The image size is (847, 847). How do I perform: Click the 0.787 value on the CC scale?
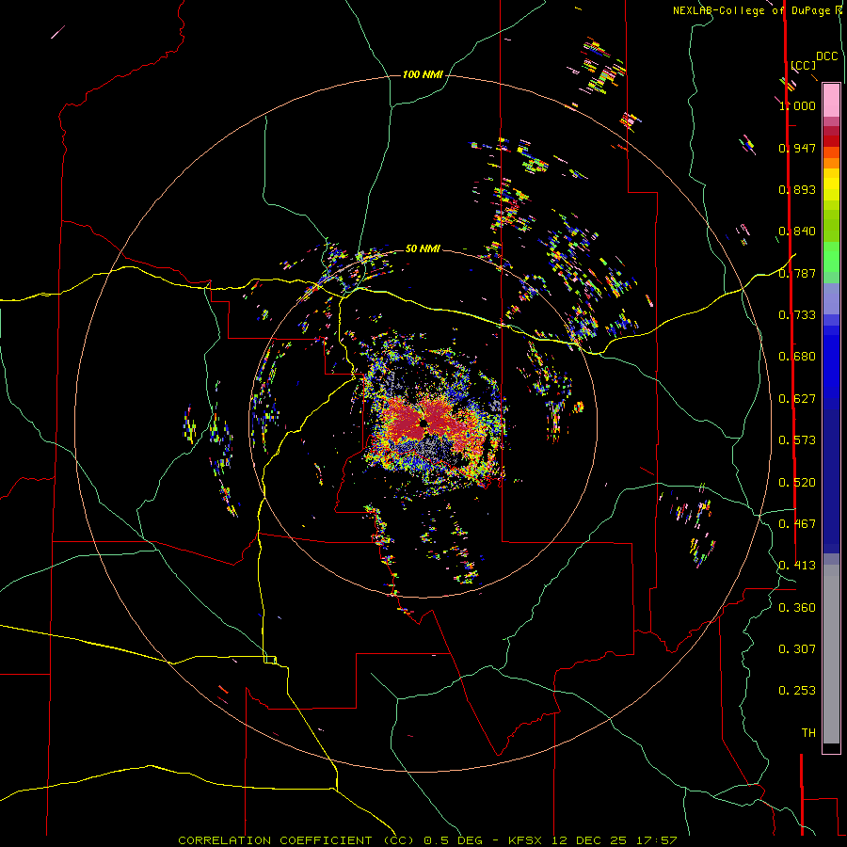[797, 273]
